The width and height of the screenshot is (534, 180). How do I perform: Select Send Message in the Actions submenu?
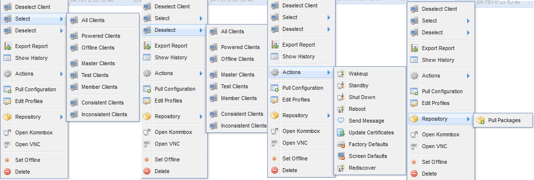click(366, 121)
